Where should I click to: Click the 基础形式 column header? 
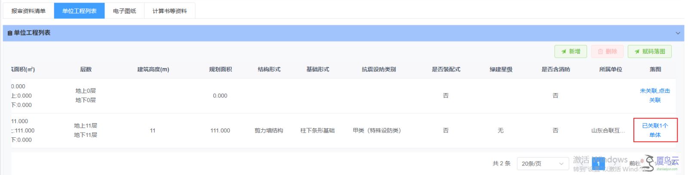pos(318,69)
